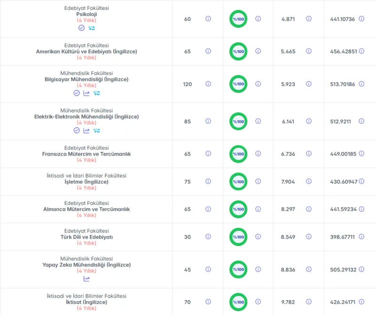
Task: Click the info icon next to quota 120
Action: (208, 84)
